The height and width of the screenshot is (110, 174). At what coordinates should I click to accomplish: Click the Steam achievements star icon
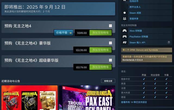click(x=125, y=13)
